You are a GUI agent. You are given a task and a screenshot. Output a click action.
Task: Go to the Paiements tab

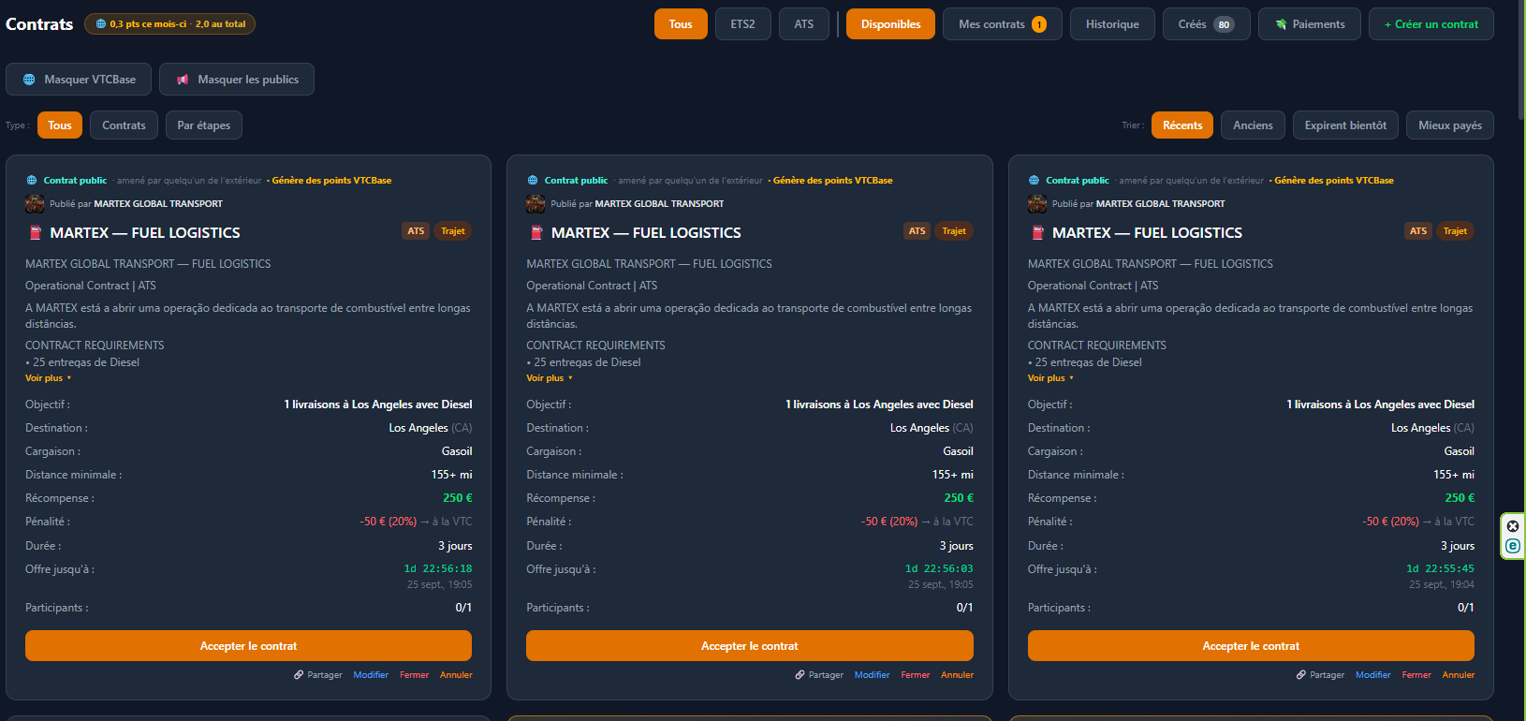pos(1309,24)
